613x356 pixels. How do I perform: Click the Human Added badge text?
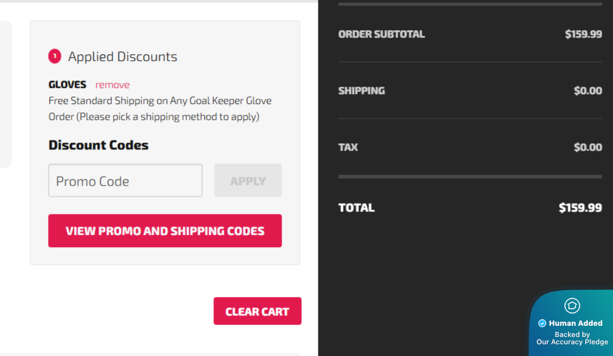575,323
